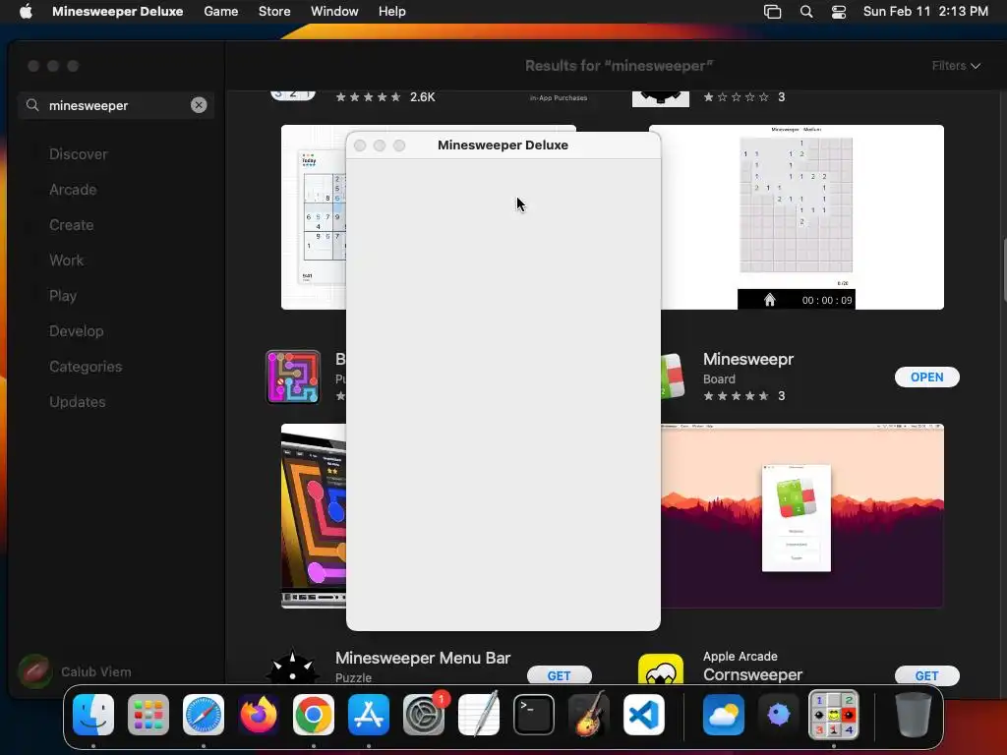This screenshot has height=755, width=1007.
Task: Go to Create in the App Store sidebar
Action: pyautogui.click(x=71, y=225)
